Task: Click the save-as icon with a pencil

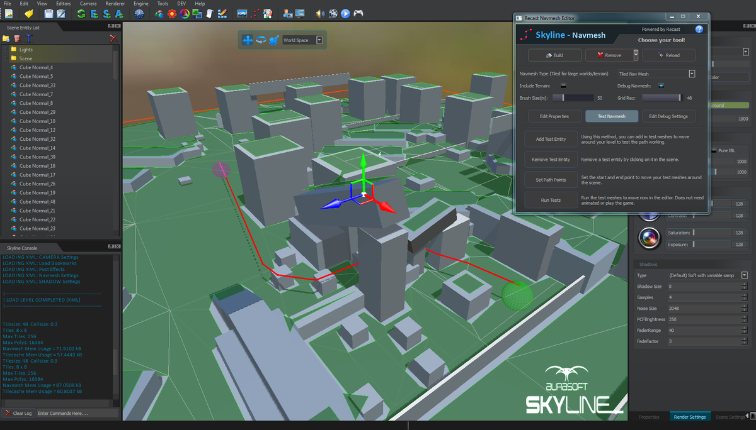Action: (62, 13)
